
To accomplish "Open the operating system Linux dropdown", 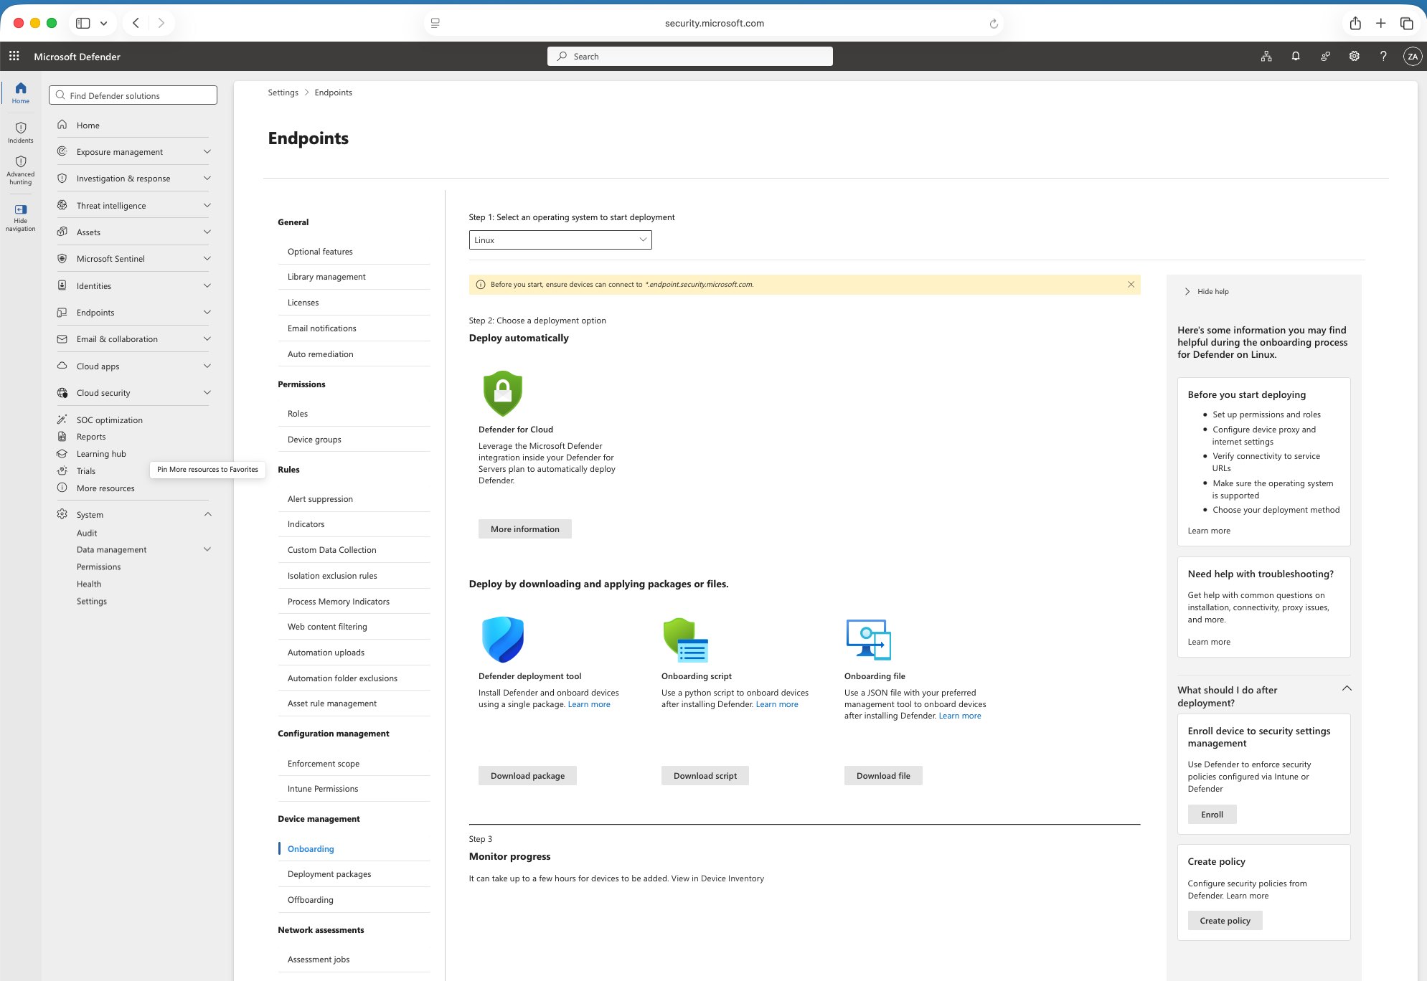I will click(560, 240).
